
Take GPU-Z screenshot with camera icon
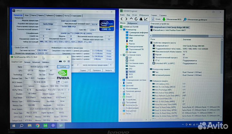tap(60, 62)
